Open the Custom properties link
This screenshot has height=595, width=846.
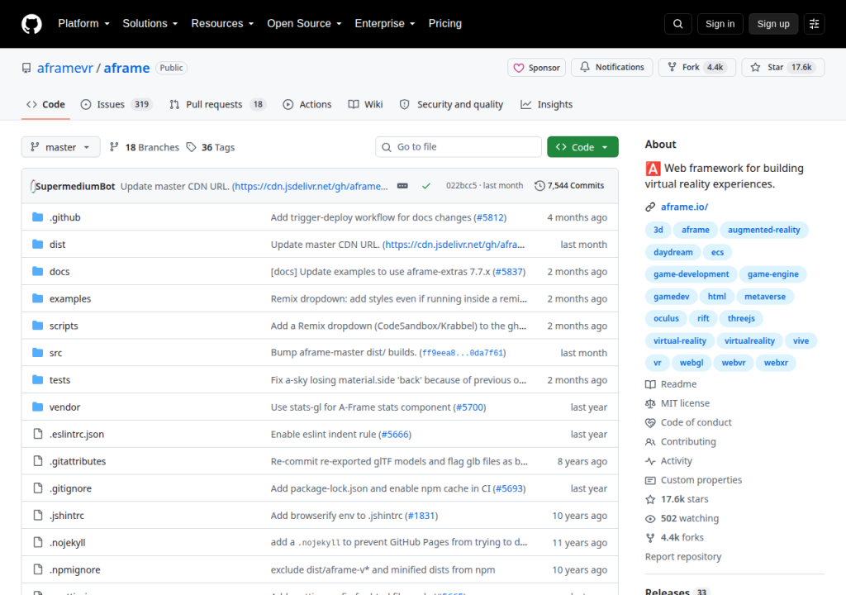[694, 480]
